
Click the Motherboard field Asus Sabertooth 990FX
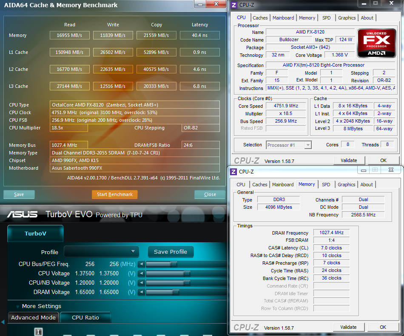click(135, 168)
